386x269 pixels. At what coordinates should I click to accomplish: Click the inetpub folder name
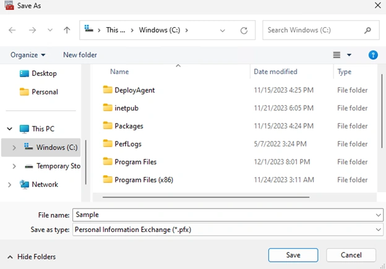pos(127,108)
